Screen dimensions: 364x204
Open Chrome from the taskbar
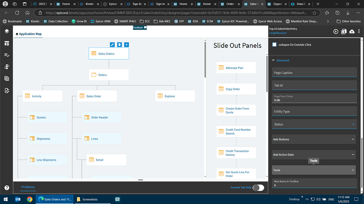30,199
